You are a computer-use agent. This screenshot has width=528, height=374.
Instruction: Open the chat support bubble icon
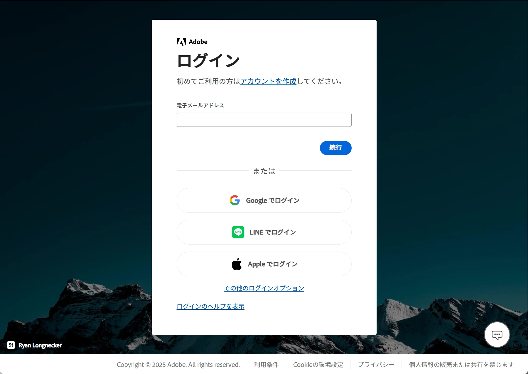click(497, 335)
